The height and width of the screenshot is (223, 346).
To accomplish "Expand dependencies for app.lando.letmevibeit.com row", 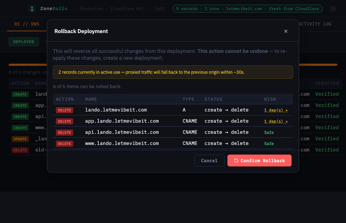I will (x=276, y=121).
